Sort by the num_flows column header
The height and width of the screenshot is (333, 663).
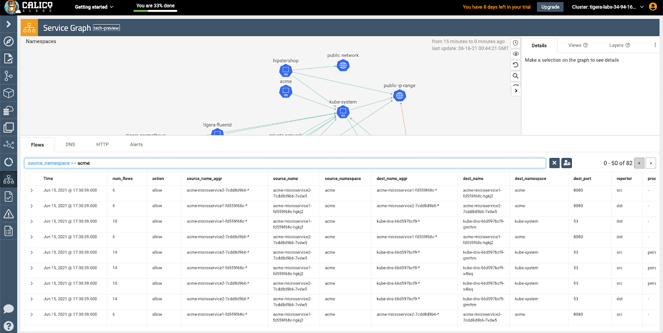[123, 179]
